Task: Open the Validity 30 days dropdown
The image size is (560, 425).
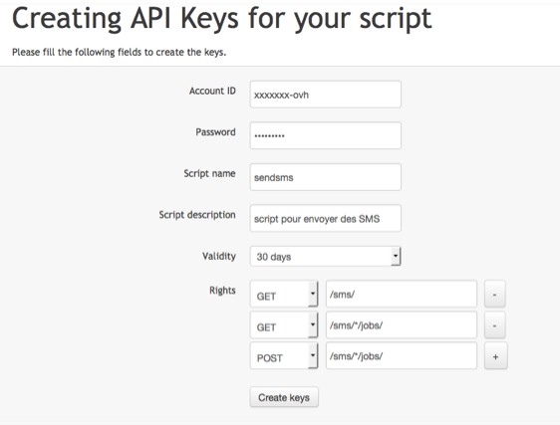Action: [326, 256]
